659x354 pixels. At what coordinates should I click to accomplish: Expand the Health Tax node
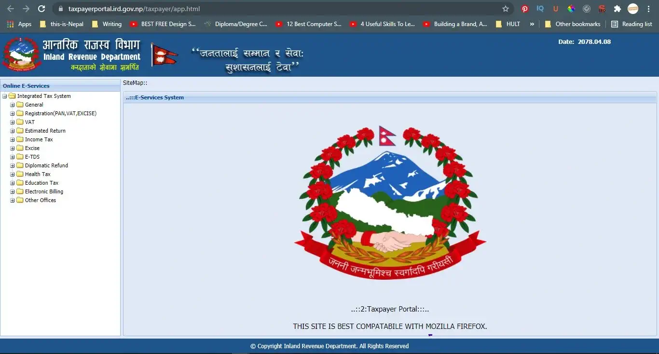tap(13, 174)
